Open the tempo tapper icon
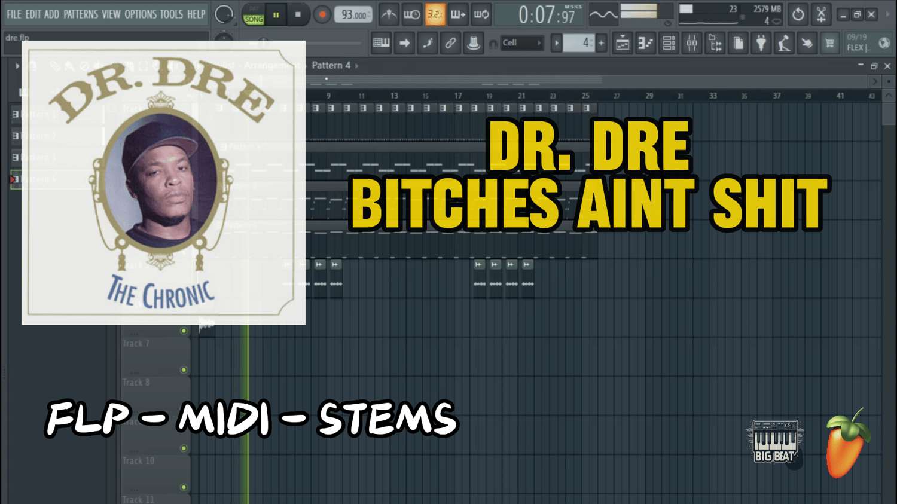The width and height of the screenshot is (897, 504). pos(784,43)
